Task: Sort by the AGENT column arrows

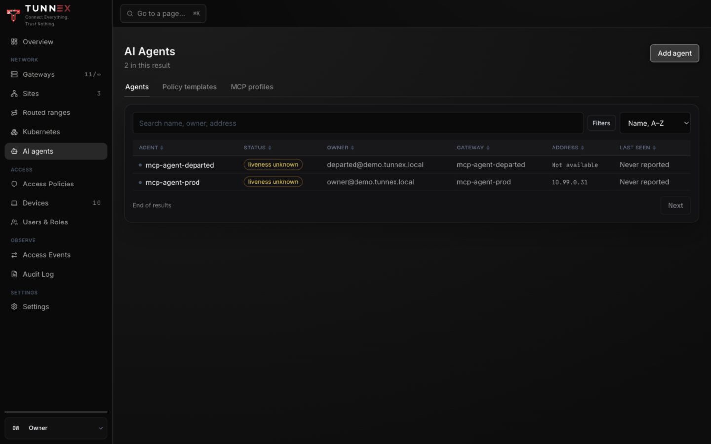Action: 162,148
